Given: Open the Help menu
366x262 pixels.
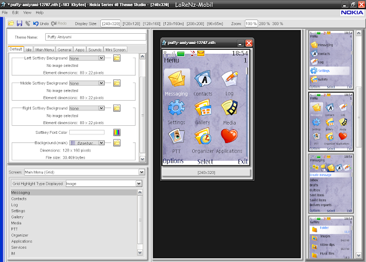Looking at the screenshot, I should [39, 11].
